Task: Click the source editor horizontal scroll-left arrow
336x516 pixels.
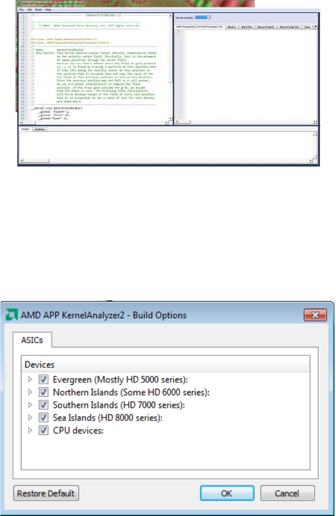Action: (21, 122)
